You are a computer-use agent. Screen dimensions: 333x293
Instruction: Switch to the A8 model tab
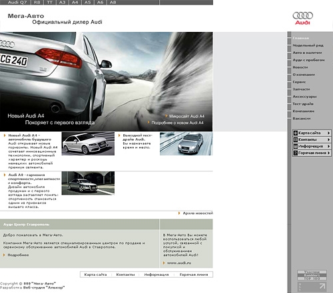click(113, 3)
